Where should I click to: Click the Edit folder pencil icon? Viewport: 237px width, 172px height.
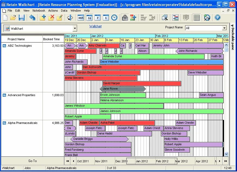[60, 18]
